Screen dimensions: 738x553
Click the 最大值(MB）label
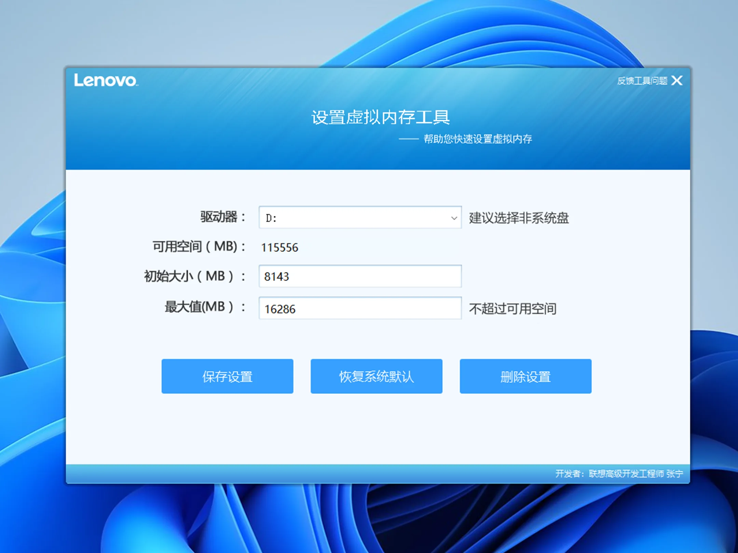pyautogui.click(x=205, y=307)
